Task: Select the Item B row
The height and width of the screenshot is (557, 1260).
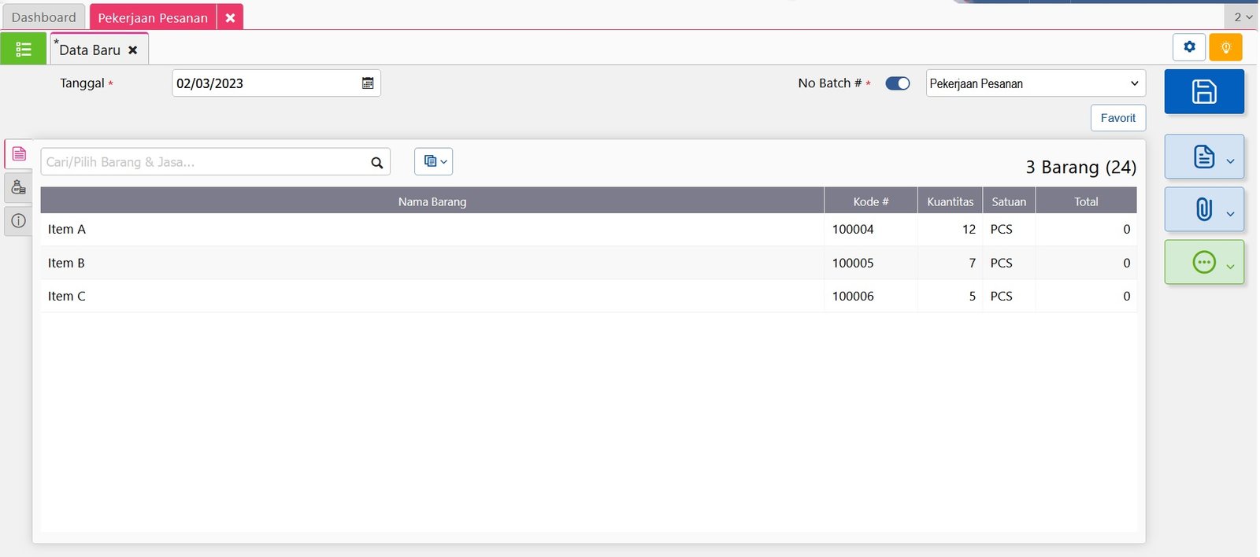Action: [432, 263]
